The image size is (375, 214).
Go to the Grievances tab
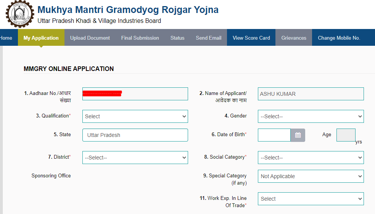(x=294, y=37)
